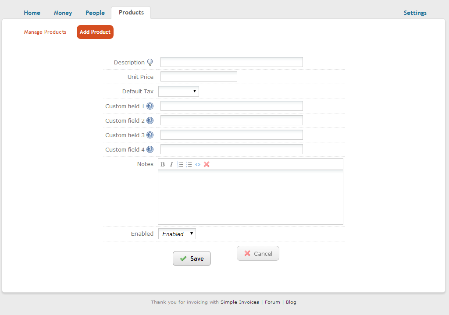Visit the Simple Invoices footer link
The image size is (449, 315).
pos(240,302)
